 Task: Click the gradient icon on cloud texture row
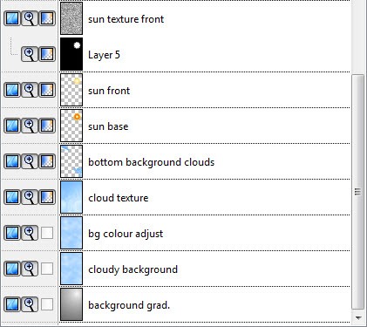[x=47, y=197]
